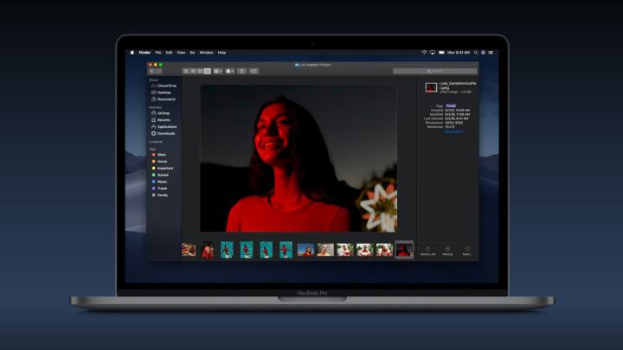Open Downloads from sidebar

(163, 133)
